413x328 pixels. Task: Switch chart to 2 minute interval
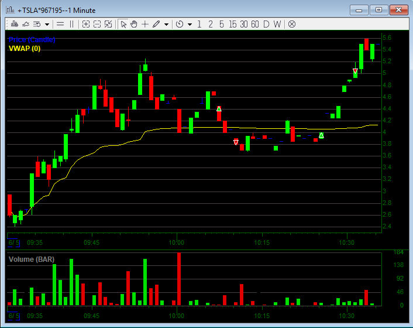(x=210, y=24)
